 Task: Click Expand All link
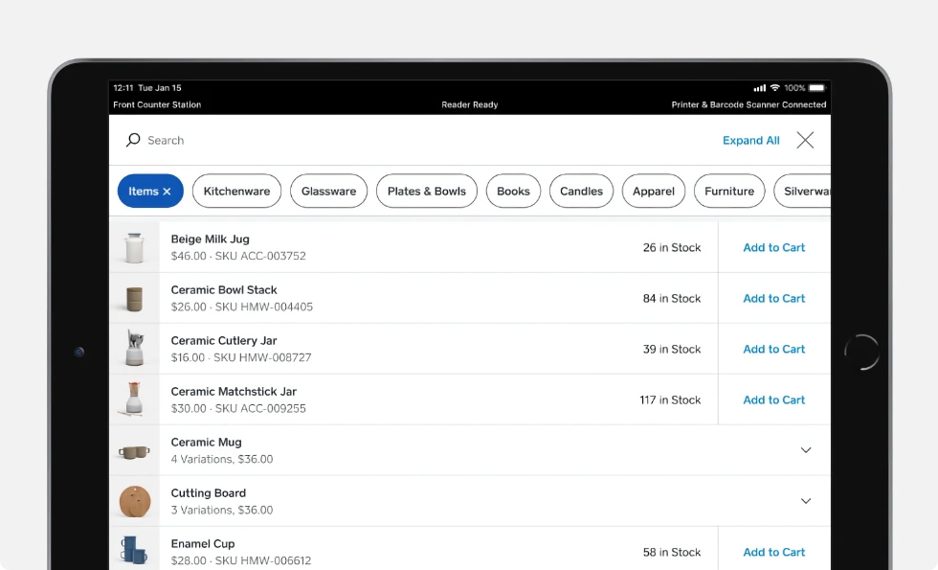tap(750, 140)
